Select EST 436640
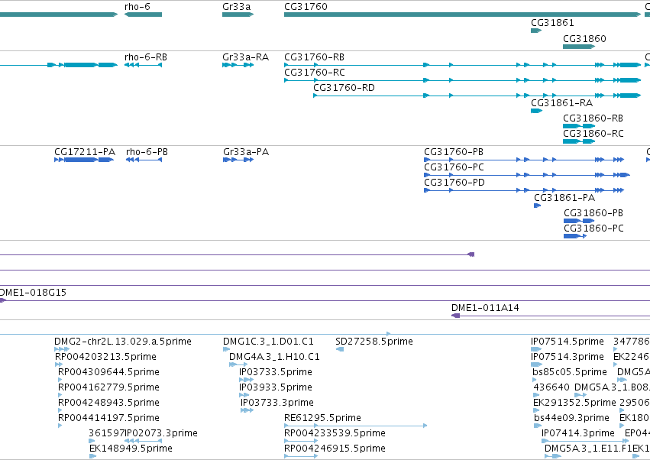 click(536, 395)
